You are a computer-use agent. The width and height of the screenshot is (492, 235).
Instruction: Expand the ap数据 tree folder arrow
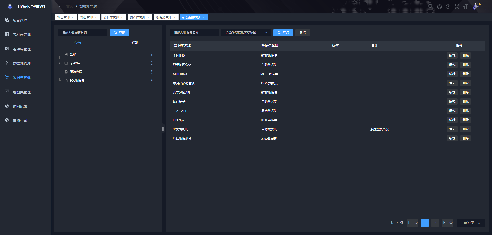pos(60,63)
